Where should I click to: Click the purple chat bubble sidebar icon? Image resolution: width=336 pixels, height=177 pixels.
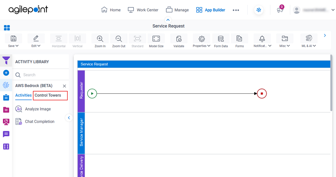coord(6,134)
